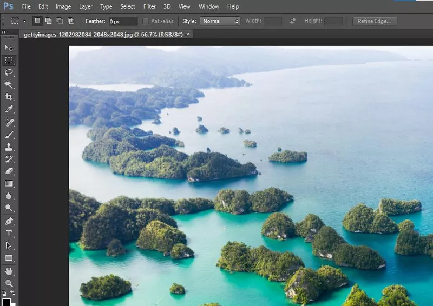This screenshot has width=433, height=306.
Task: Select the Clone Stamp tool
Action: coord(9,147)
